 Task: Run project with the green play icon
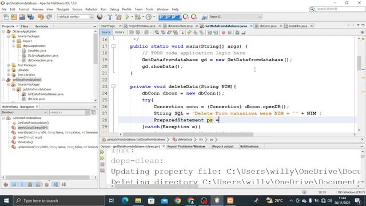127,17
